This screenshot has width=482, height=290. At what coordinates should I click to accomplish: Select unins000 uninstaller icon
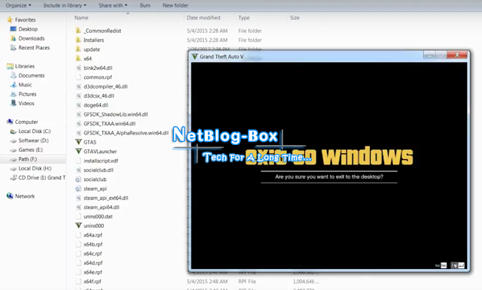pos(78,225)
